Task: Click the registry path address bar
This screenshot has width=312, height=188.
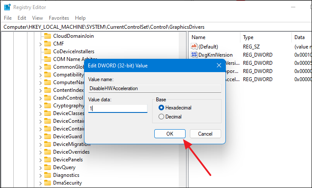Action: coord(156,27)
